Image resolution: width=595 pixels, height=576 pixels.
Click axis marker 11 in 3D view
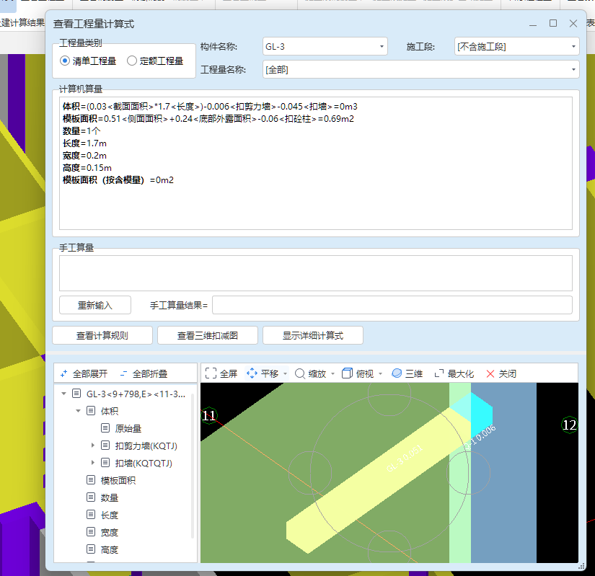click(x=209, y=416)
